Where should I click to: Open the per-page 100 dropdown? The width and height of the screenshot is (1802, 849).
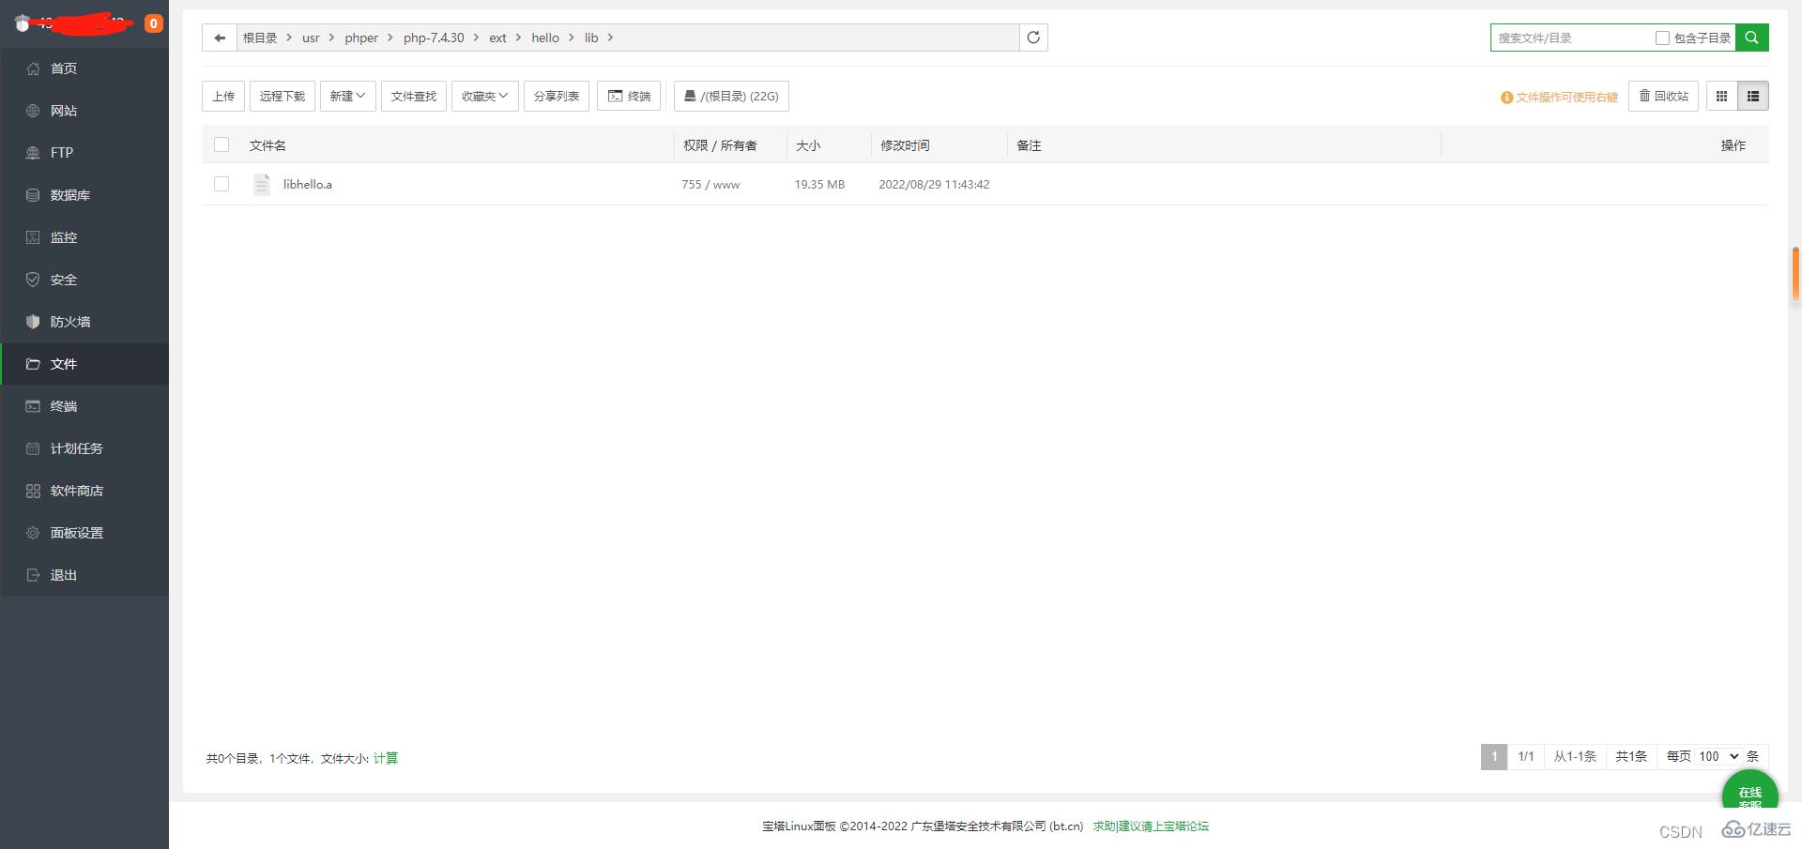[1718, 756]
